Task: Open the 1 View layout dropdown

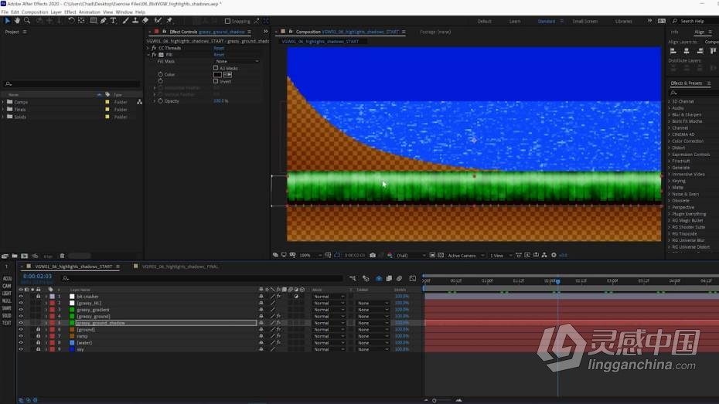Action: 500,255
